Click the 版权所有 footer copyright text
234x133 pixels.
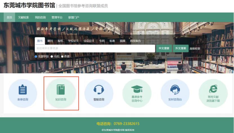click(130, 130)
